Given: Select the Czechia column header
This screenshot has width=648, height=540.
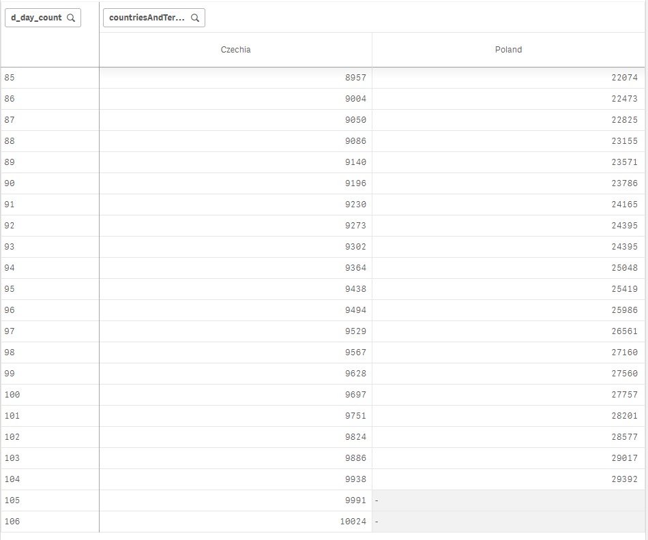Looking at the screenshot, I should coord(236,49).
